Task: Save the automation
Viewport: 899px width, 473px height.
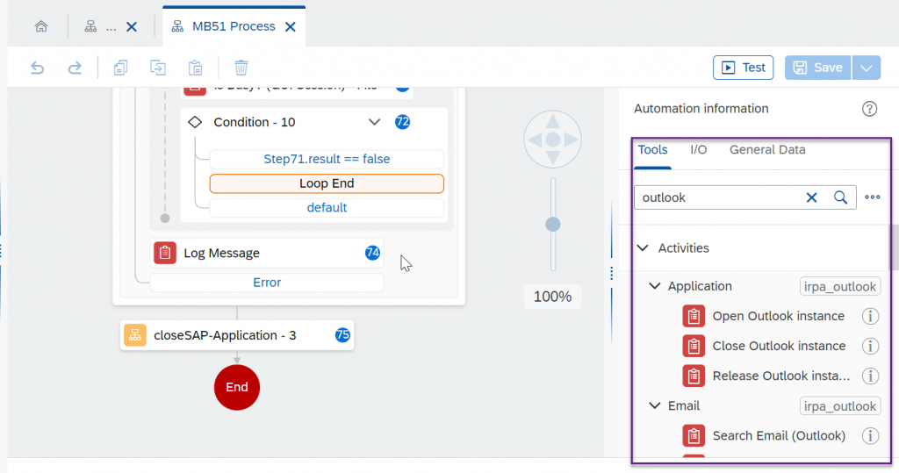Action: (817, 68)
